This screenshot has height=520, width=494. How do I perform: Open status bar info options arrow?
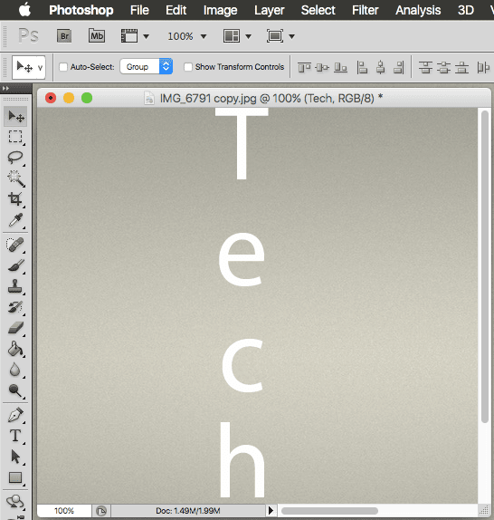[x=271, y=510]
